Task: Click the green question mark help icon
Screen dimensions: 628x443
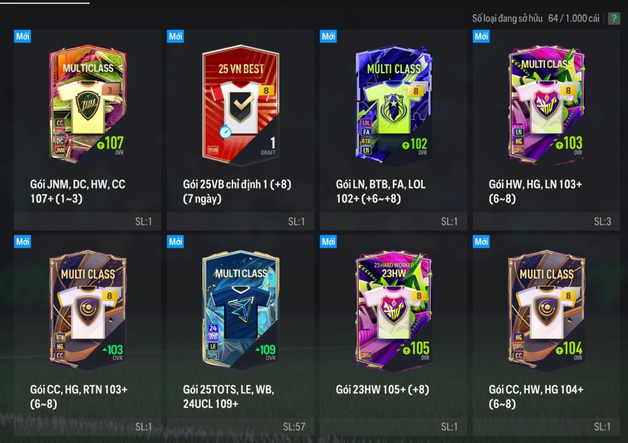Action: tap(614, 18)
